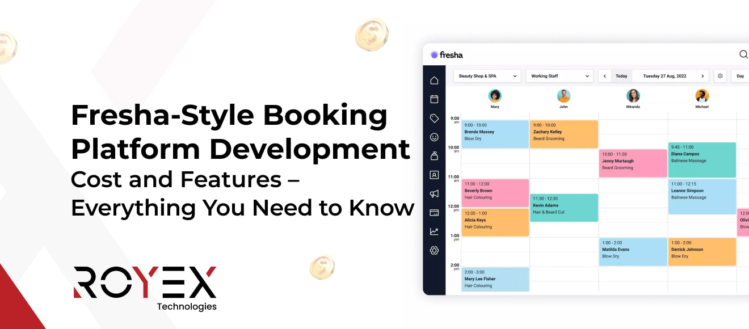The height and width of the screenshot is (329, 749).
Task: Click the megaphone Marketing icon
Action: pyautogui.click(x=434, y=194)
